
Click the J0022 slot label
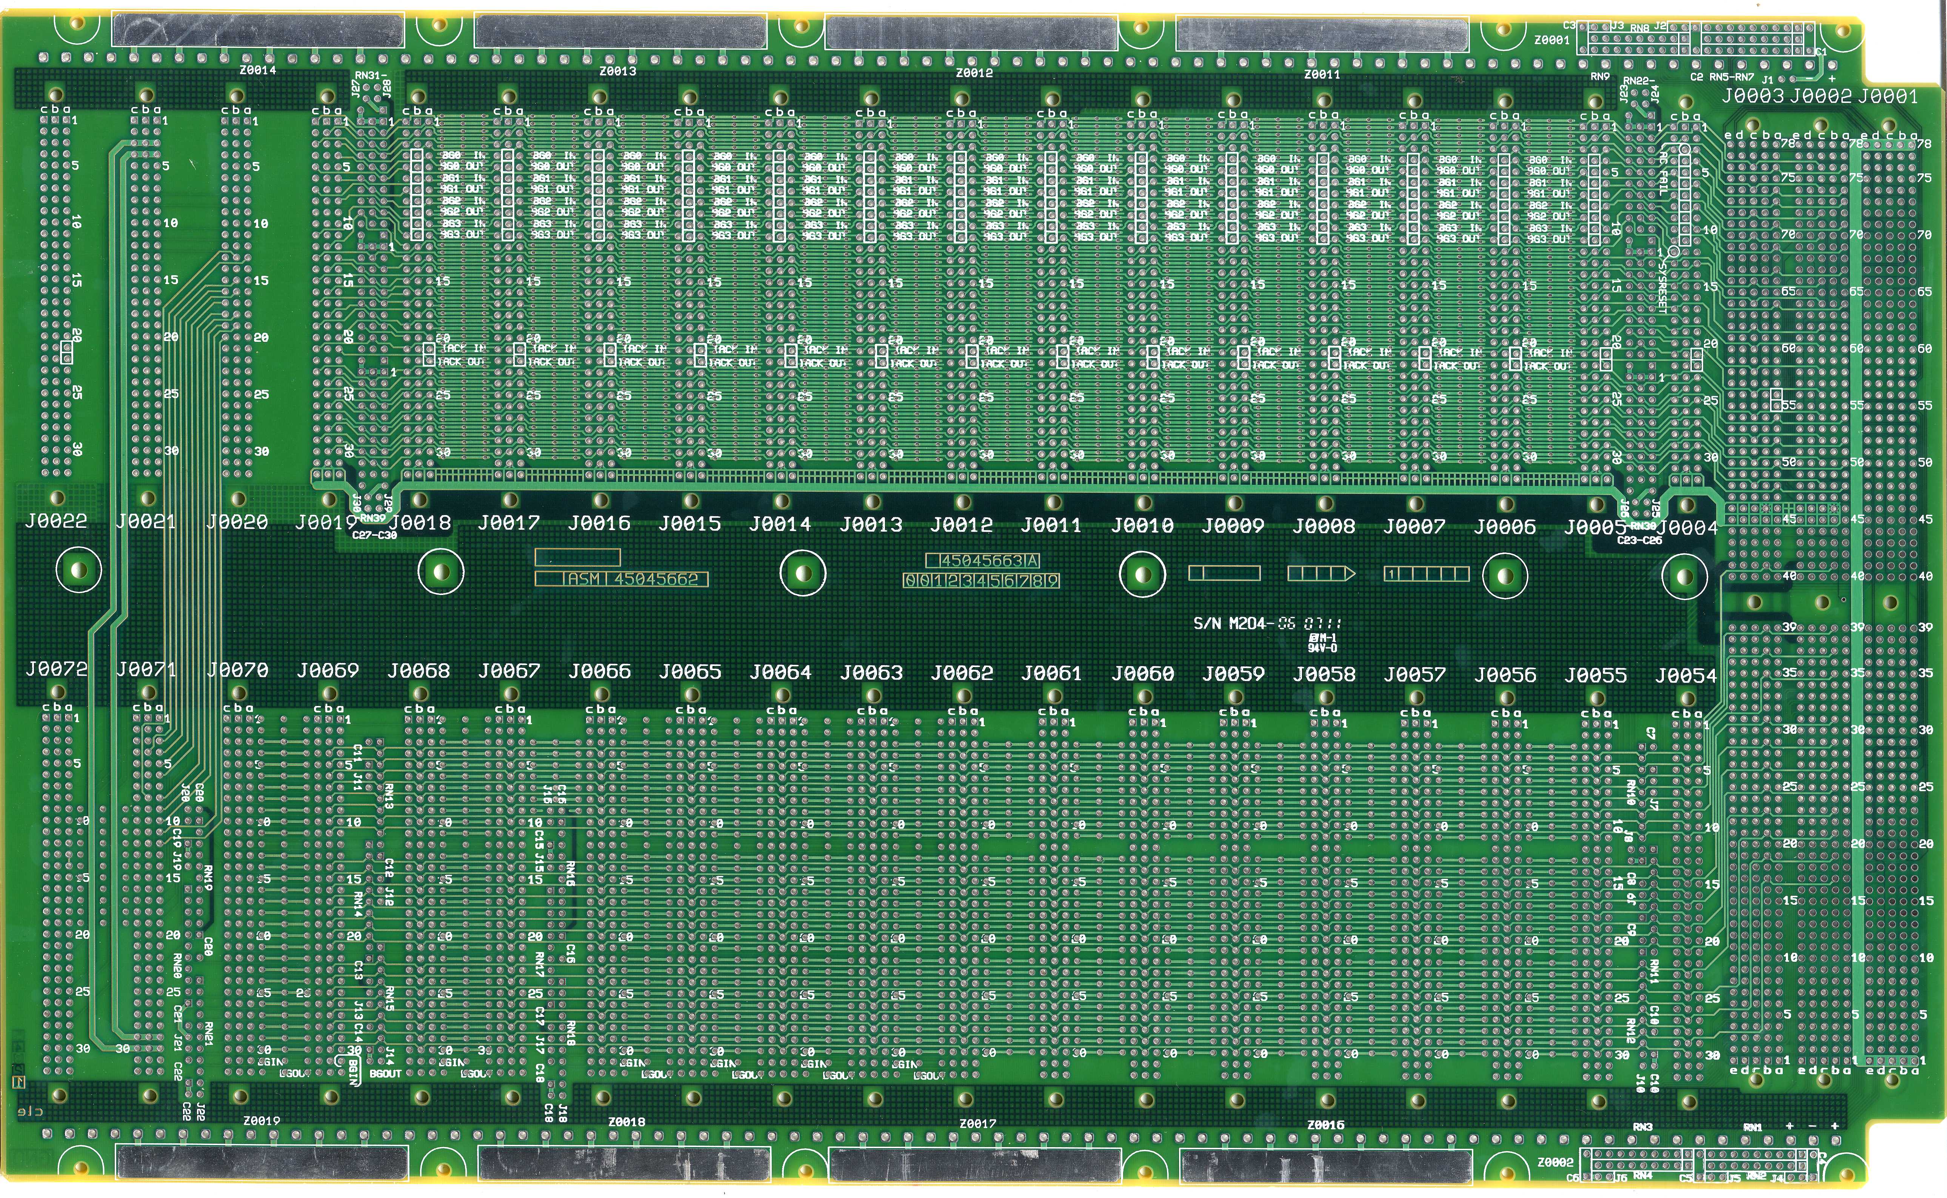point(55,521)
